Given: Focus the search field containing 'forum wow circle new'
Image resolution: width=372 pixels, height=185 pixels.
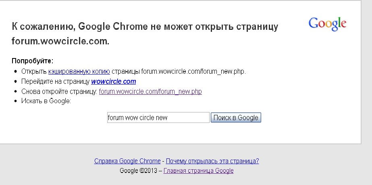Looking at the screenshot, I should 158,118.
